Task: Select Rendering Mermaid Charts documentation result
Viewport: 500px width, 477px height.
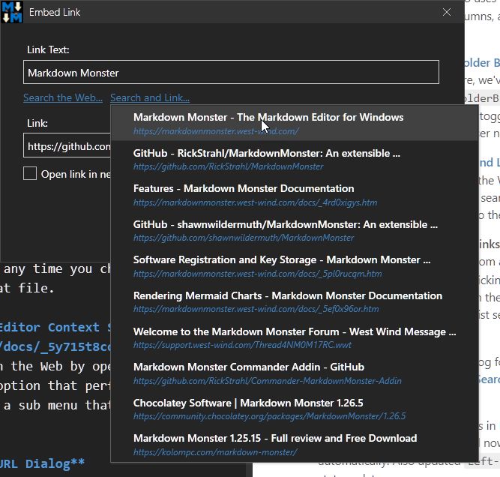Action: coord(295,301)
